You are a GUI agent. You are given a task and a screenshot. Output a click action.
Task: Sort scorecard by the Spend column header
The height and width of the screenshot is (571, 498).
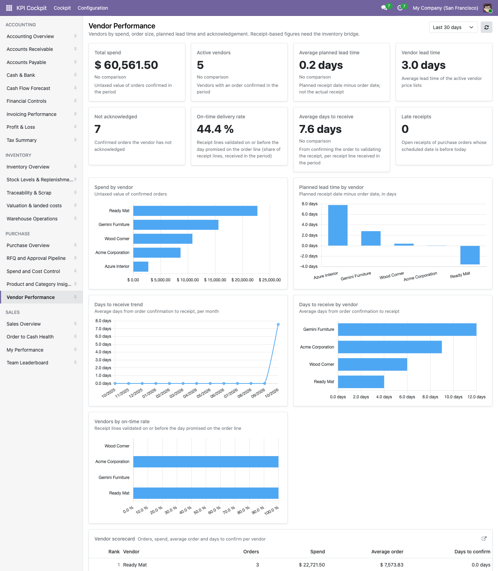317,552
